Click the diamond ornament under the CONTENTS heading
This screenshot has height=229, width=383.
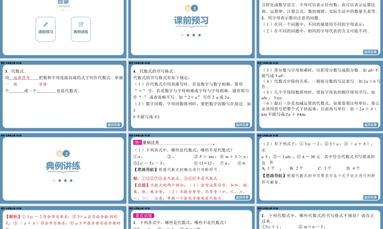62,10
